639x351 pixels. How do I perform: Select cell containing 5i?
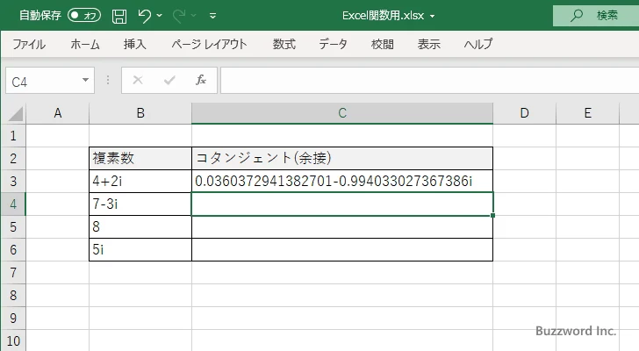pos(140,249)
